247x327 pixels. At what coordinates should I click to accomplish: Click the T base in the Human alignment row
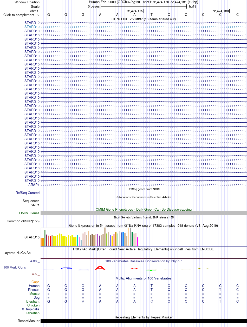click(x=152, y=286)
